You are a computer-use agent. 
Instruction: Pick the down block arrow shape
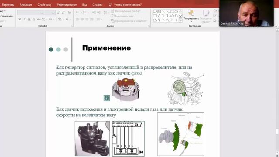click(176, 16)
